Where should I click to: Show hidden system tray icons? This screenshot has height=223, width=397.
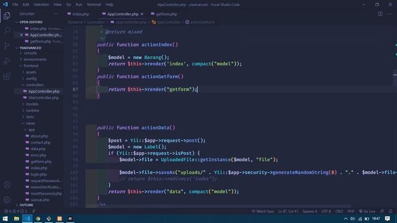[346, 219]
